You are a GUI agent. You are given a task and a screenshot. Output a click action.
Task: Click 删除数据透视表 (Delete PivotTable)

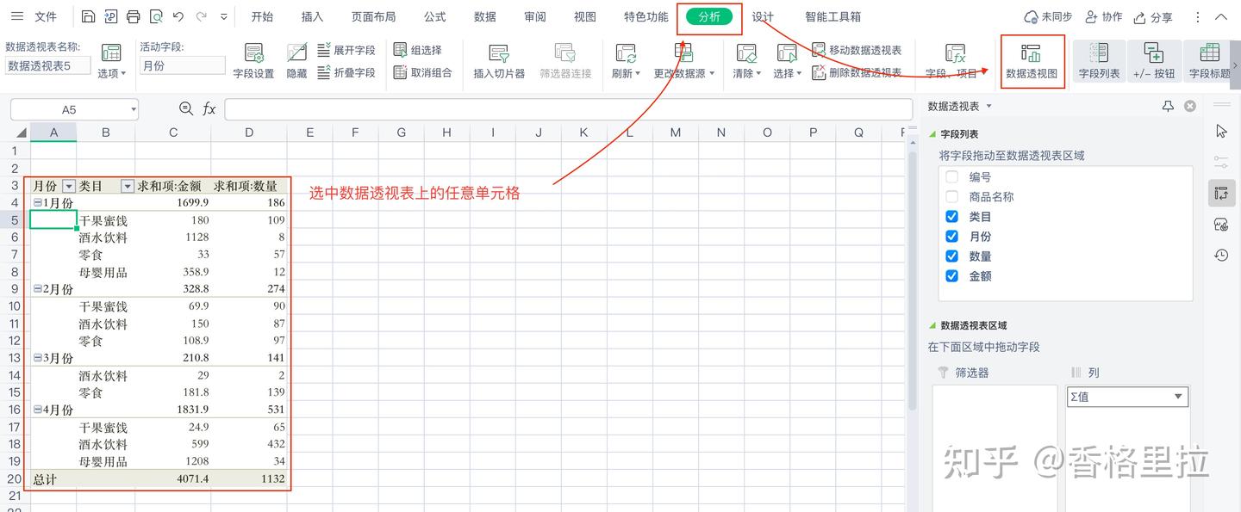tap(857, 73)
